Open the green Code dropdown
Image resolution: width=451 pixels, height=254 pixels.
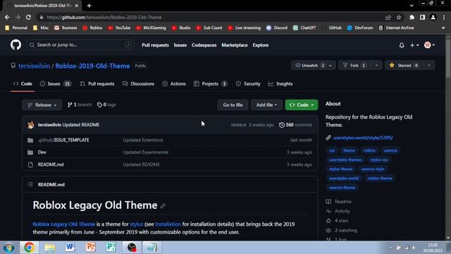tap(302, 105)
